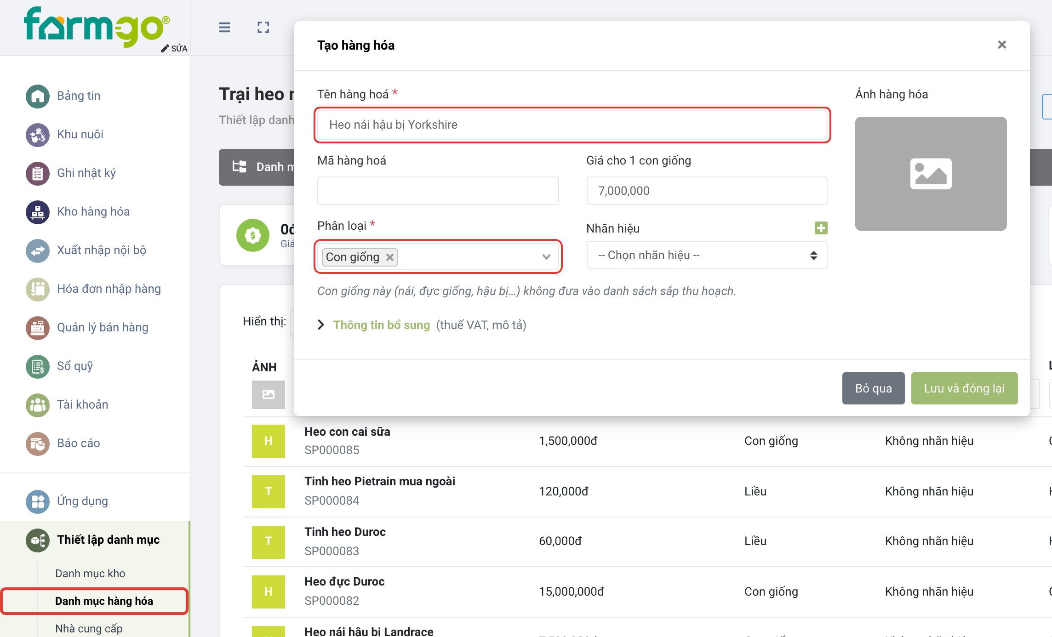
Task: Click the Bỏ qua button
Action: pyautogui.click(x=873, y=388)
